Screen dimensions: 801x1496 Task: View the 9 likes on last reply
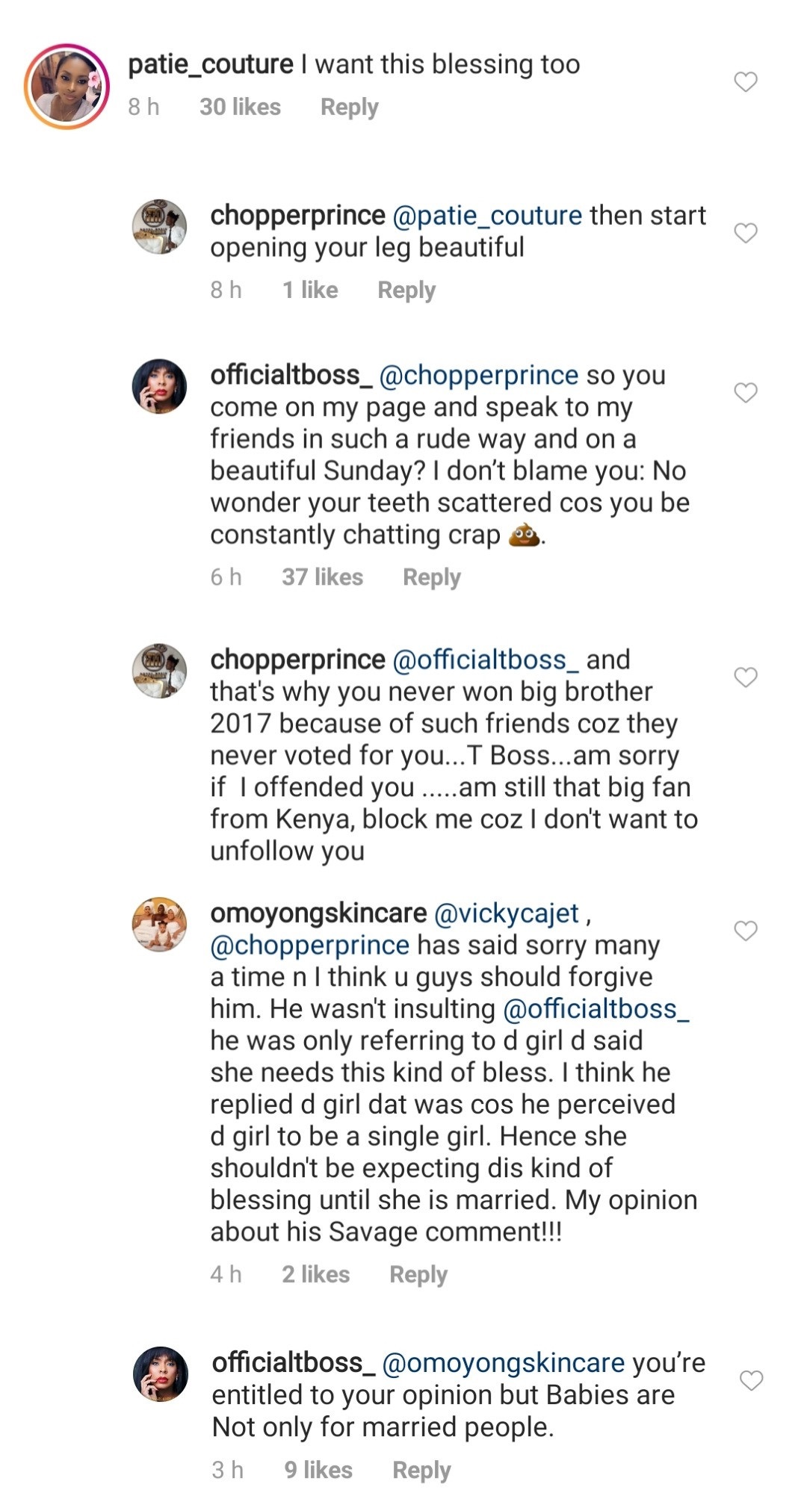[318, 1471]
